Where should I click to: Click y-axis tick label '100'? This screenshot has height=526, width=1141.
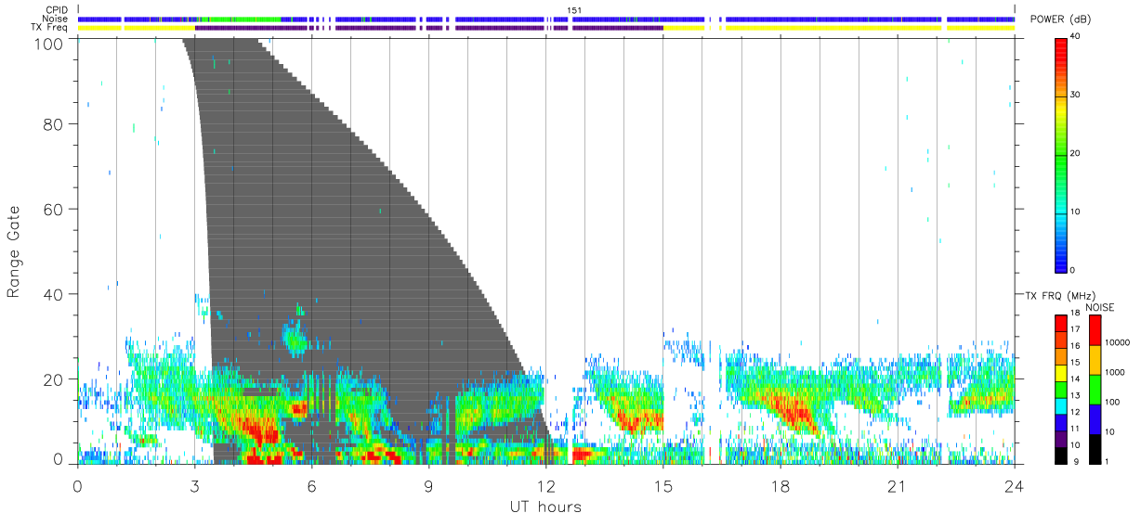point(50,44)
